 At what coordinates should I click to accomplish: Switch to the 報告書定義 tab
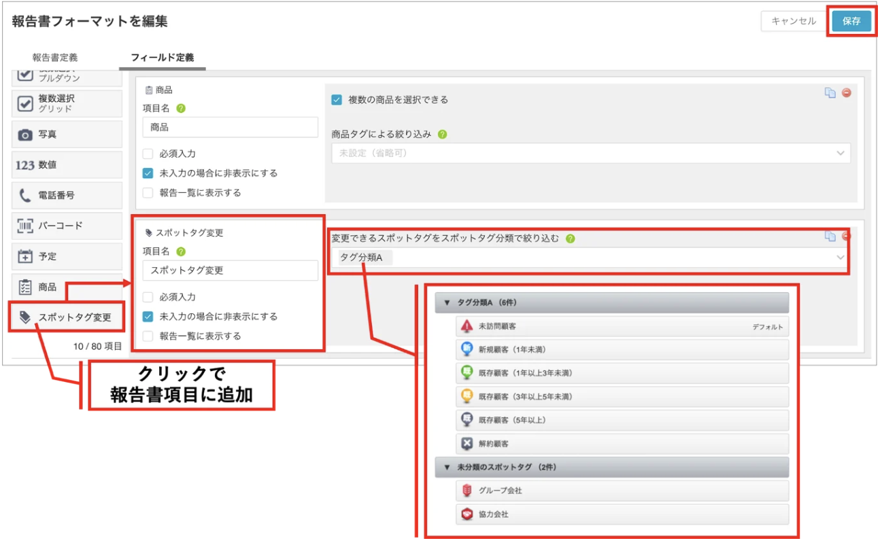point(55,58)
